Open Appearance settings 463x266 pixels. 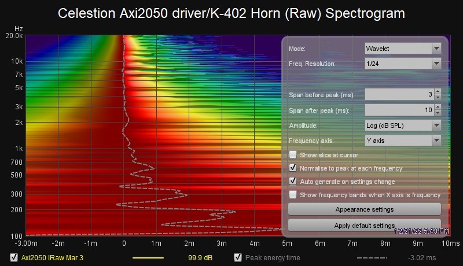pyautogui.click(x=365, y=209)
